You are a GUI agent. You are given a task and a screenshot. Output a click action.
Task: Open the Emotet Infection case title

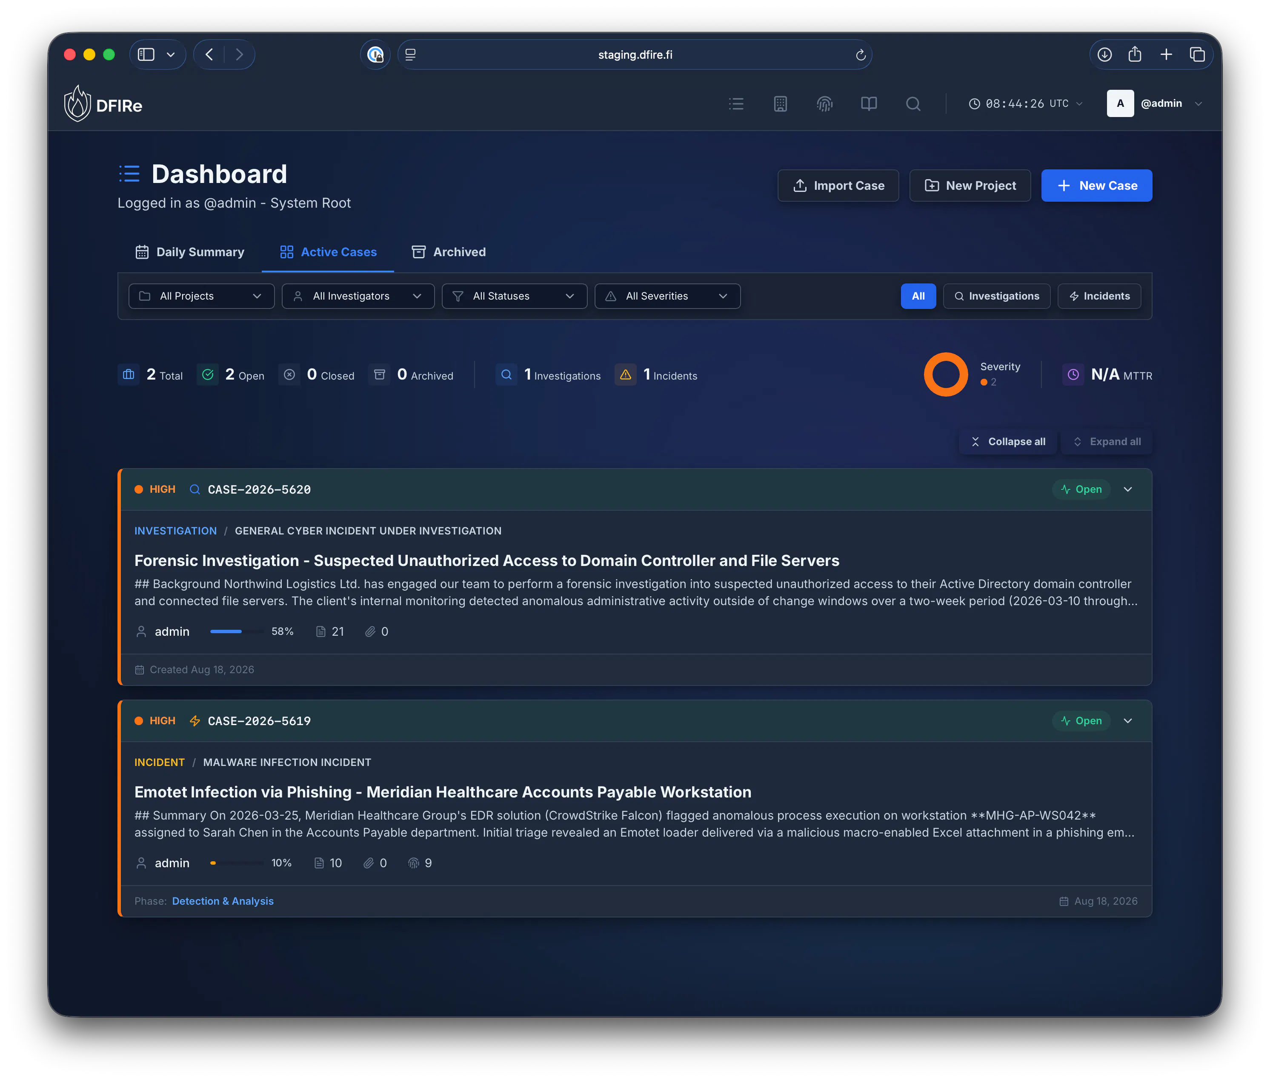pyautogui.click(x=443, y=791)
